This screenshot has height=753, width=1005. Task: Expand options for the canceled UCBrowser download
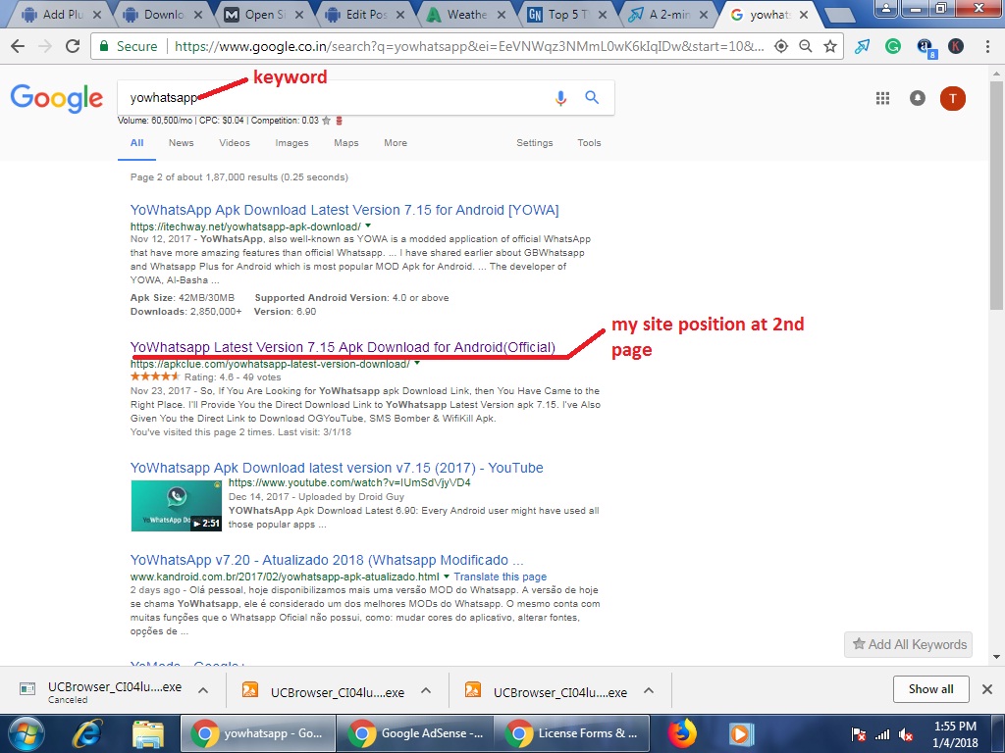pyautogui.click(x=203, y=690)
